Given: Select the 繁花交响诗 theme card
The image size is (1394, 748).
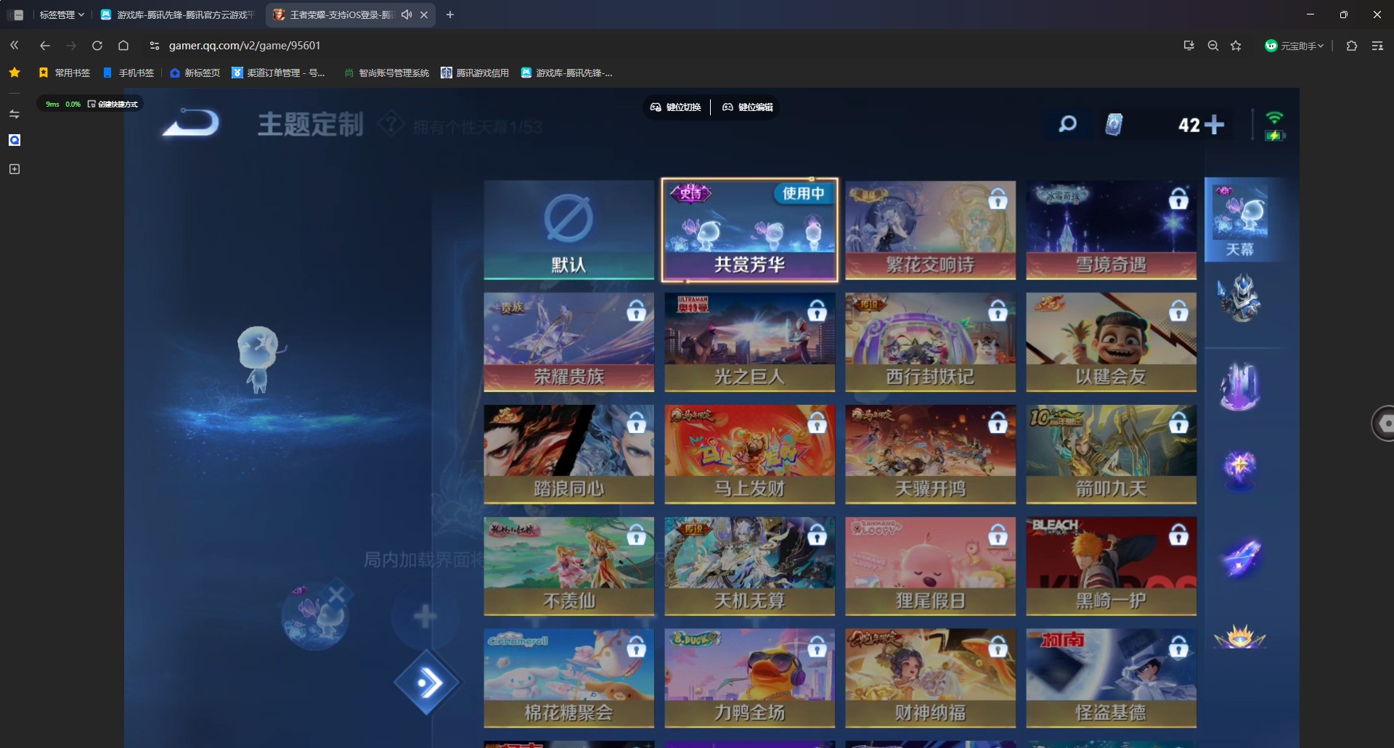Looking at the screenshot, I should [x=931, y=230].
